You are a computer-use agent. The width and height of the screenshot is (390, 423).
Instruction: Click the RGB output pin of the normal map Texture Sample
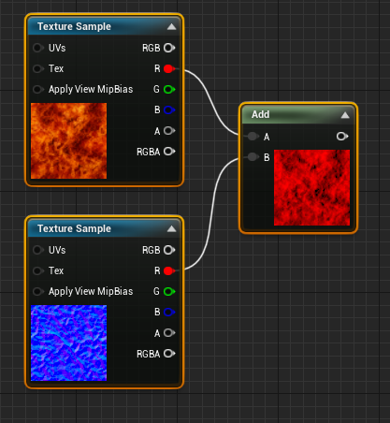[169, 250]
